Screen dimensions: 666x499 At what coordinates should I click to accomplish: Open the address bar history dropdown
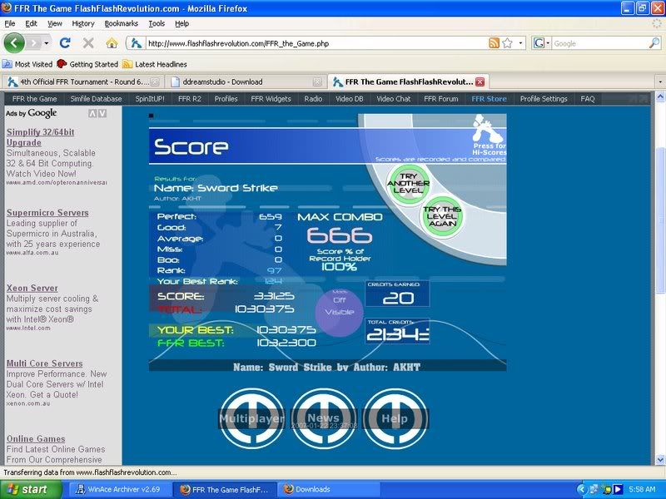tap(521, 43)
